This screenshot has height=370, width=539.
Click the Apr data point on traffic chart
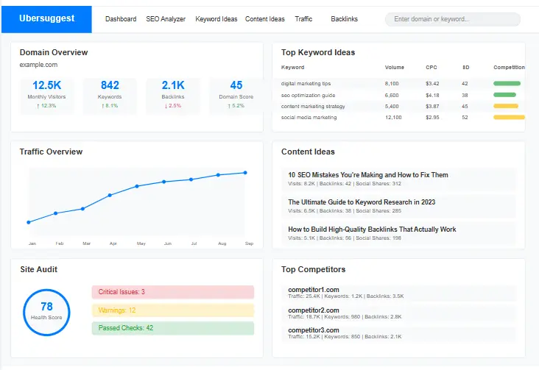tap(110, 195)
